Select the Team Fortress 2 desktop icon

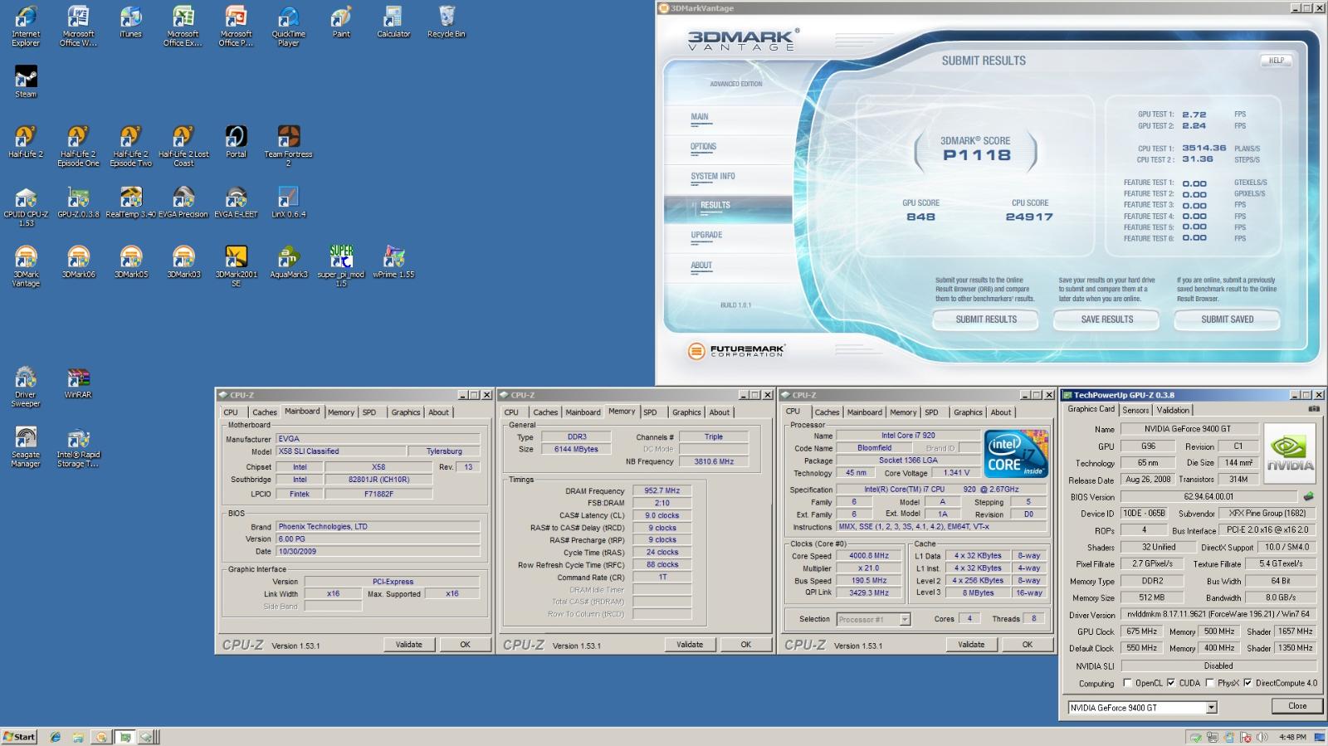(288, 146)
